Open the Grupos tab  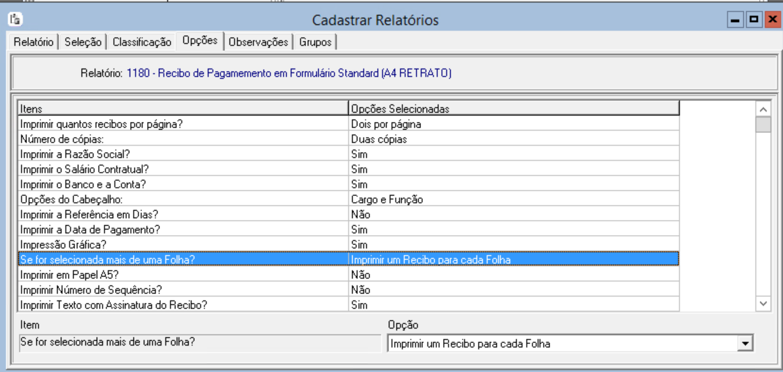[x=315, y=42]
